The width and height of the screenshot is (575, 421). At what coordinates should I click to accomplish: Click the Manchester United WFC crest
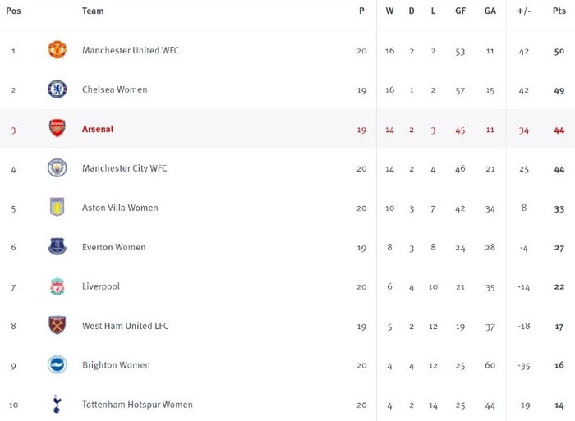coord(57,50)
